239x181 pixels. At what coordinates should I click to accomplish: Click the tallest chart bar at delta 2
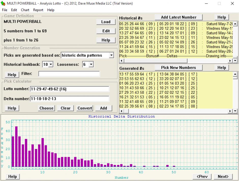pyautogui.click(x=16, y=146)
